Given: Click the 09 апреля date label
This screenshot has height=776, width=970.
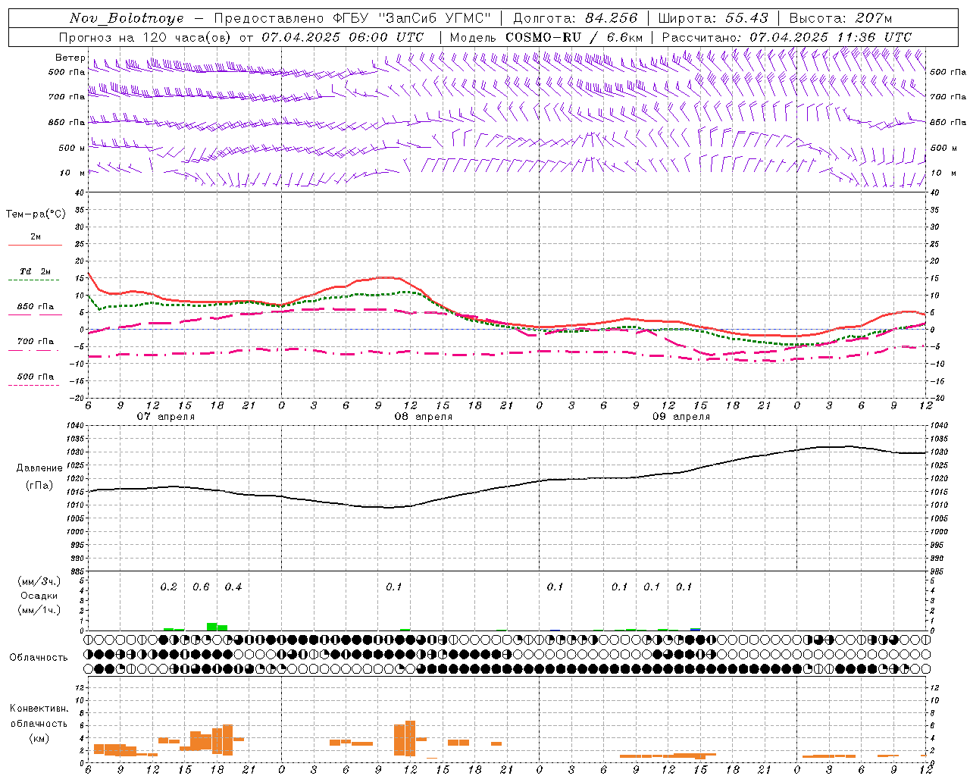Looking at the screenshot, I should click(681, 417).
